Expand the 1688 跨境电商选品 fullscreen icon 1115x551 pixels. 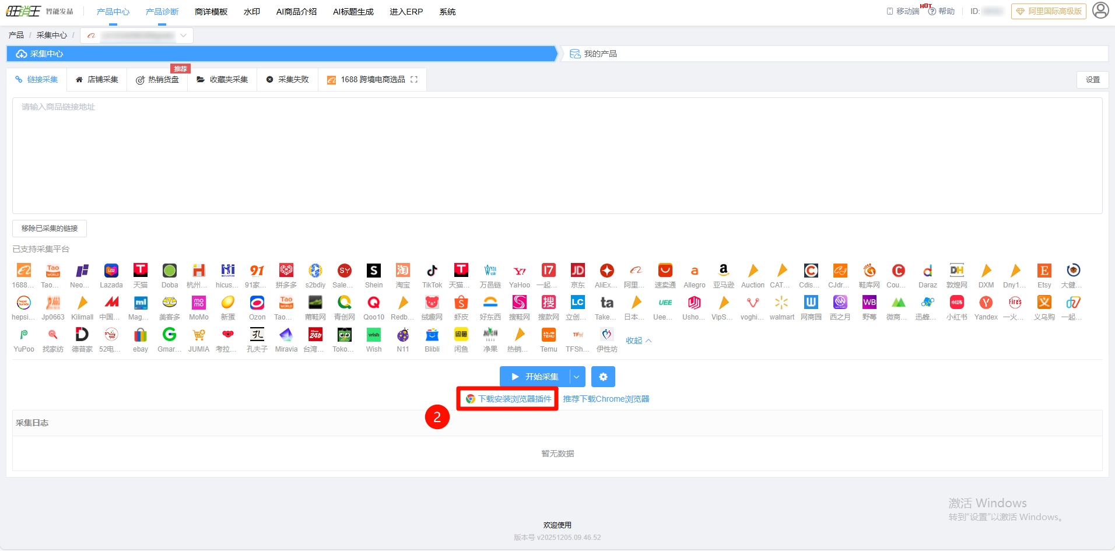[x=414, y=79]
